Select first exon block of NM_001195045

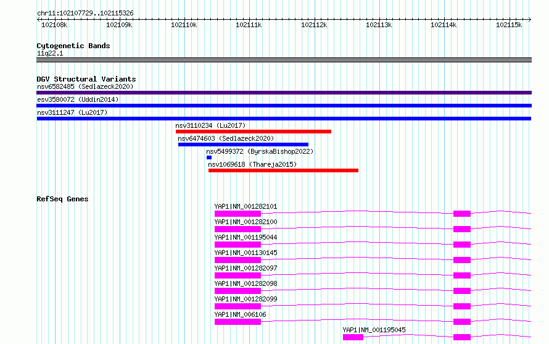pos(353,337)
